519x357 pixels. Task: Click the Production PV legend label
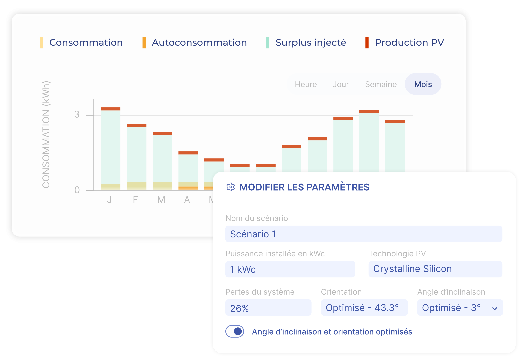(409, 43)
